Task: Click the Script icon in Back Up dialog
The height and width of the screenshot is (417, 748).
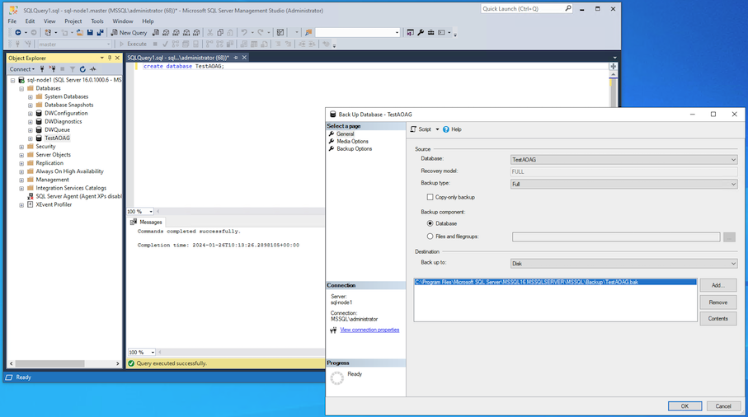Action: coord(414,129)
